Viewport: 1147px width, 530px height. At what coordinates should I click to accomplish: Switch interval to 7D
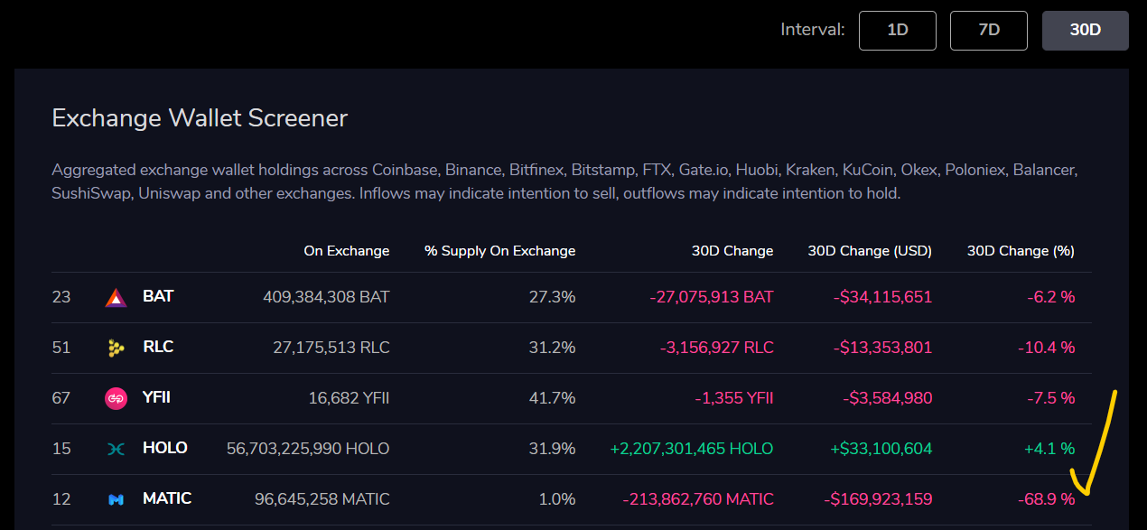point(988,30)
